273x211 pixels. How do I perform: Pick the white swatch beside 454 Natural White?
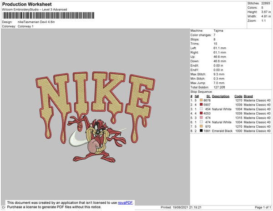pyautogui.click(x=201, y=109)
